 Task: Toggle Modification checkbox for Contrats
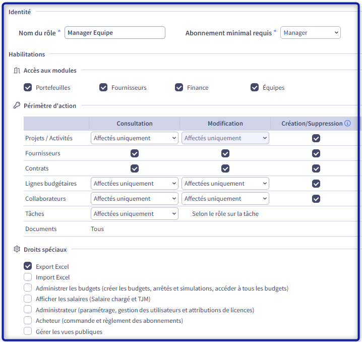point(225,168)
